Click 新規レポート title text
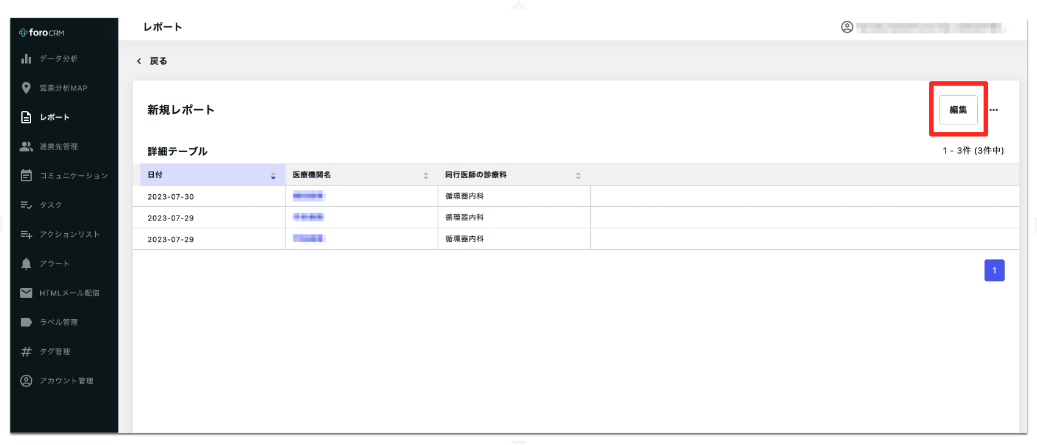 click(x=181, y=110)
